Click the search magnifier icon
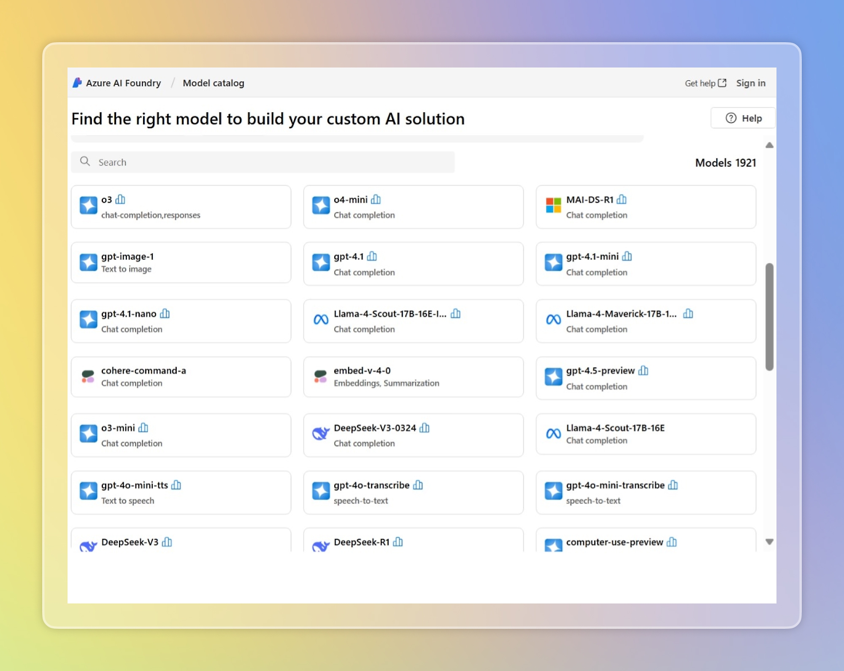This screenshot has height=671, width=844. (x=85, y=162)
